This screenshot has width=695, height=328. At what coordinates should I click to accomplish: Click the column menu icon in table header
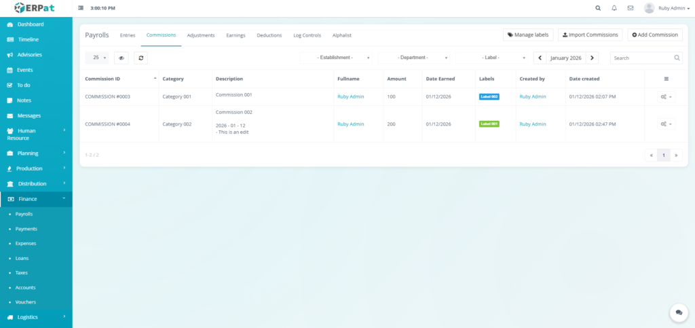666,79
